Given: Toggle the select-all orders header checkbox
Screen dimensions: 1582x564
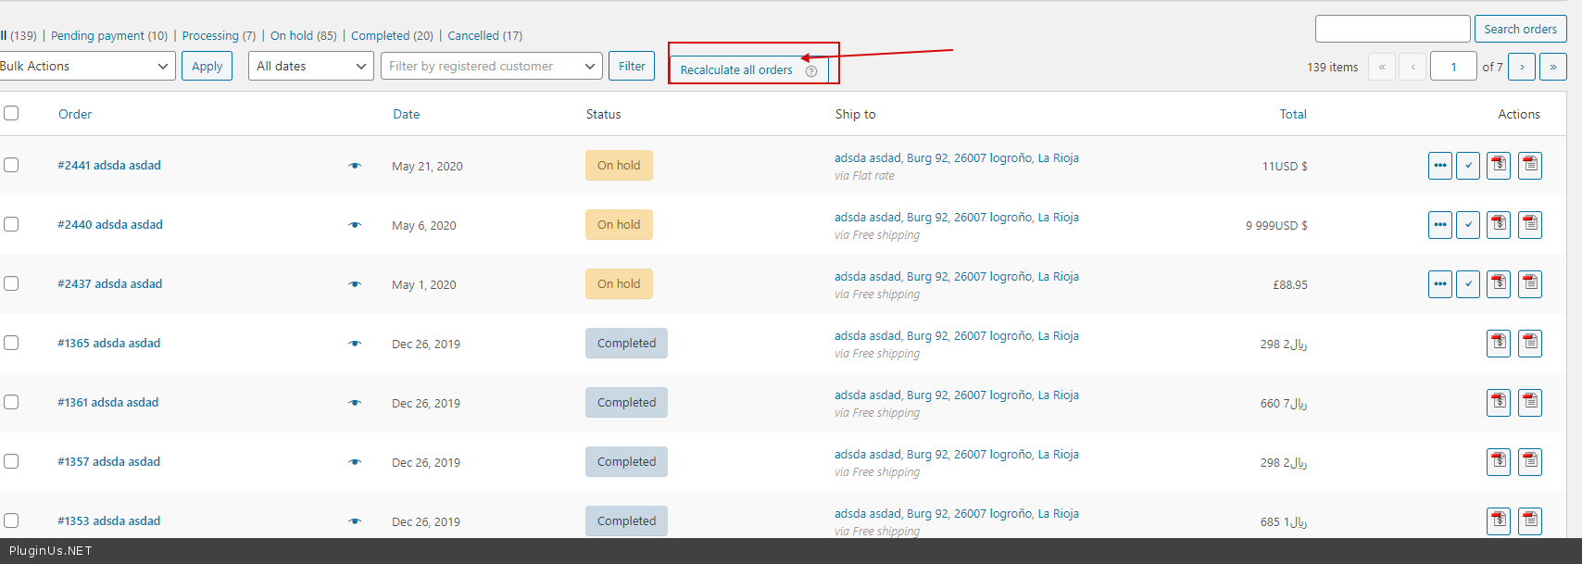Looking at the screenshot, I should [x=11, y=113].
